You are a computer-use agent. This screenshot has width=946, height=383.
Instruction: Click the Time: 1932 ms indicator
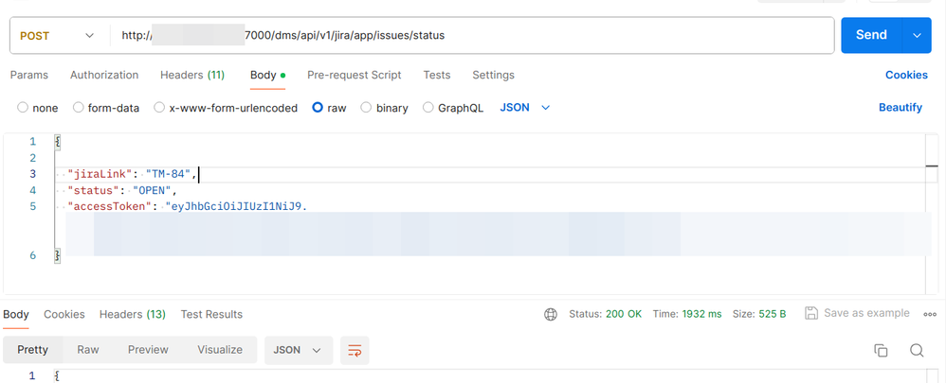click(687, 314)
